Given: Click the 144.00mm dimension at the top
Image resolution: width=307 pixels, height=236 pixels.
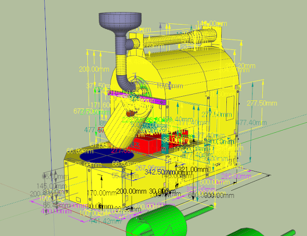Looking at the screenshot, I should point(212,24).
